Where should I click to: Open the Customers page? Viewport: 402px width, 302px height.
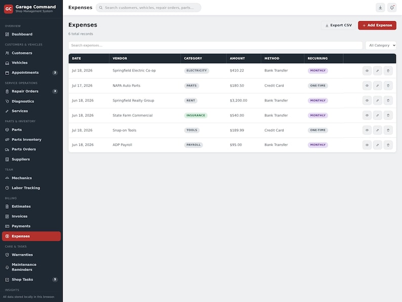(31, 53)
